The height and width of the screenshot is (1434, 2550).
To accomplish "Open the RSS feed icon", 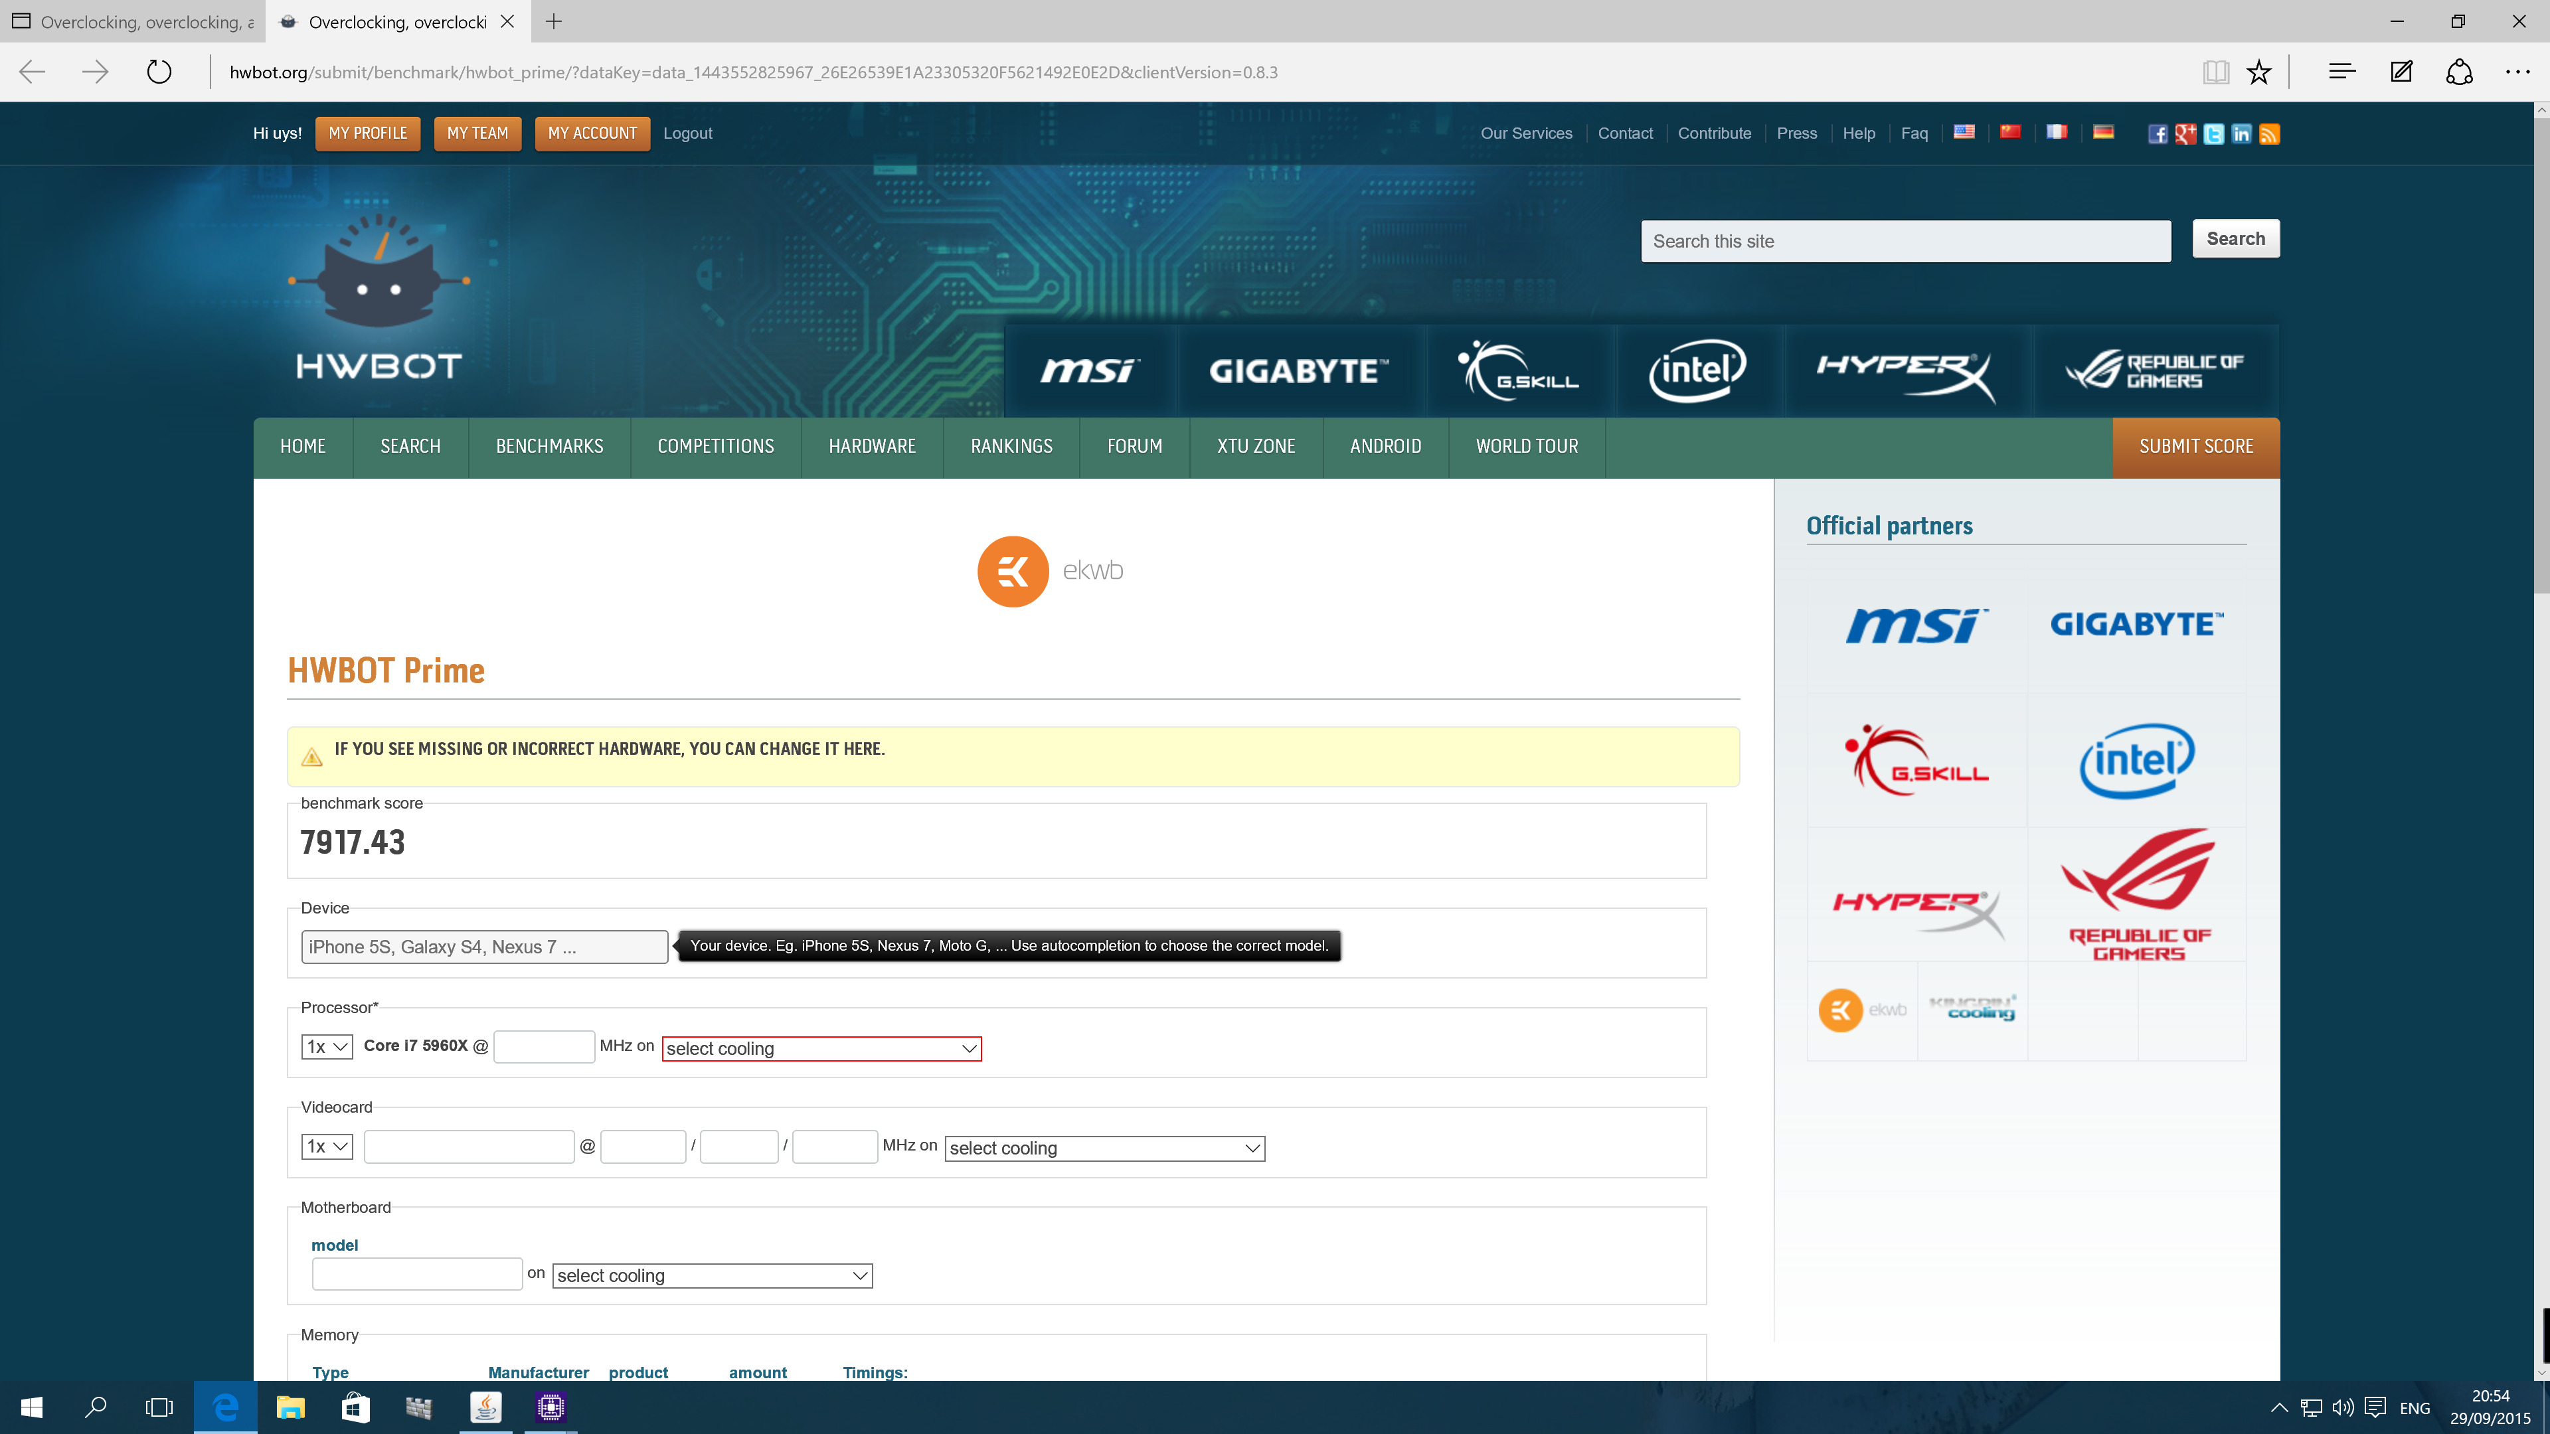I will coord(2269,133).
